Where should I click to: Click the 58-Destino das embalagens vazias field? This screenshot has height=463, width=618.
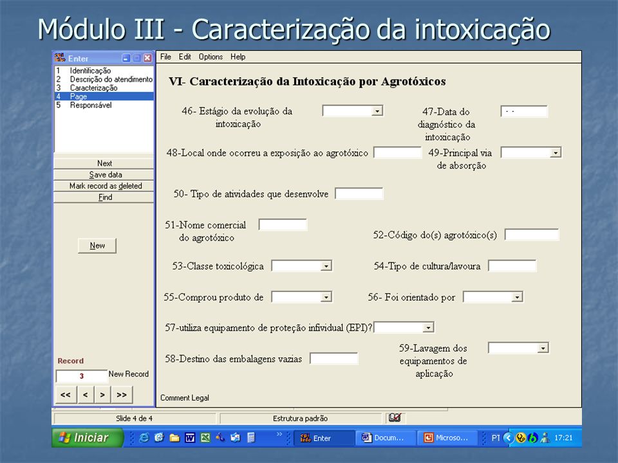(x=334, y=359)
